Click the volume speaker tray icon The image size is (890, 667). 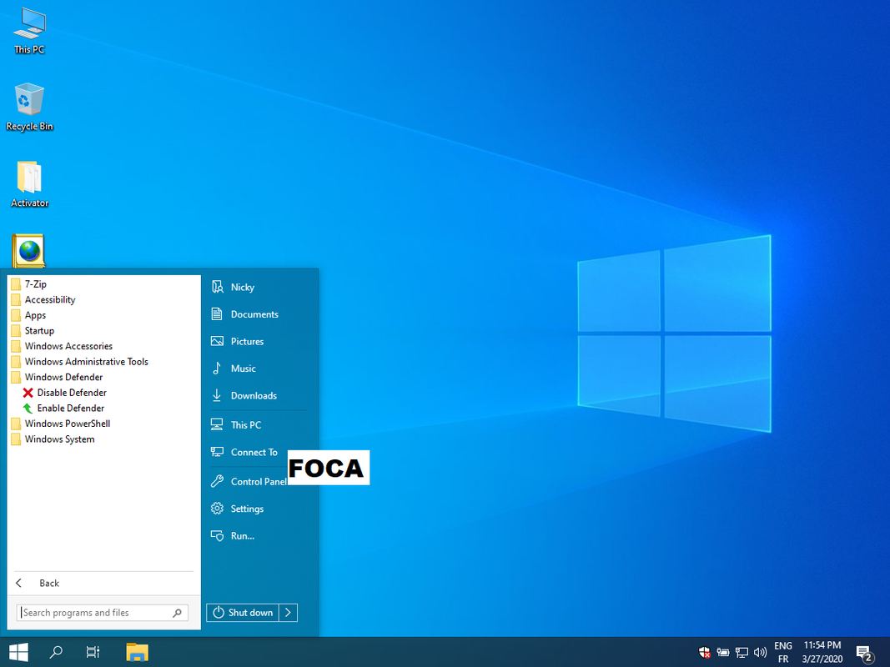[760, 652]
